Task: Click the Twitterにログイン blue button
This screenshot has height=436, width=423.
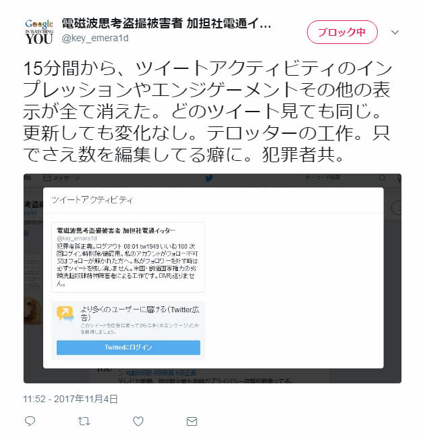Action: (128, 347)
